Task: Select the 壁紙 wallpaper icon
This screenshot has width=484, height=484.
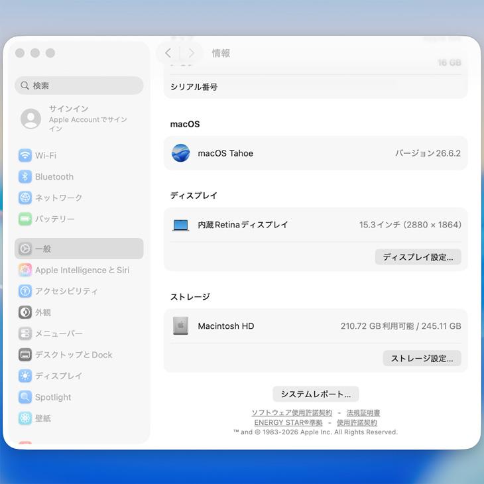Action: 25,418
